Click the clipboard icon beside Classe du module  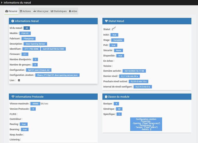point(106,97)
